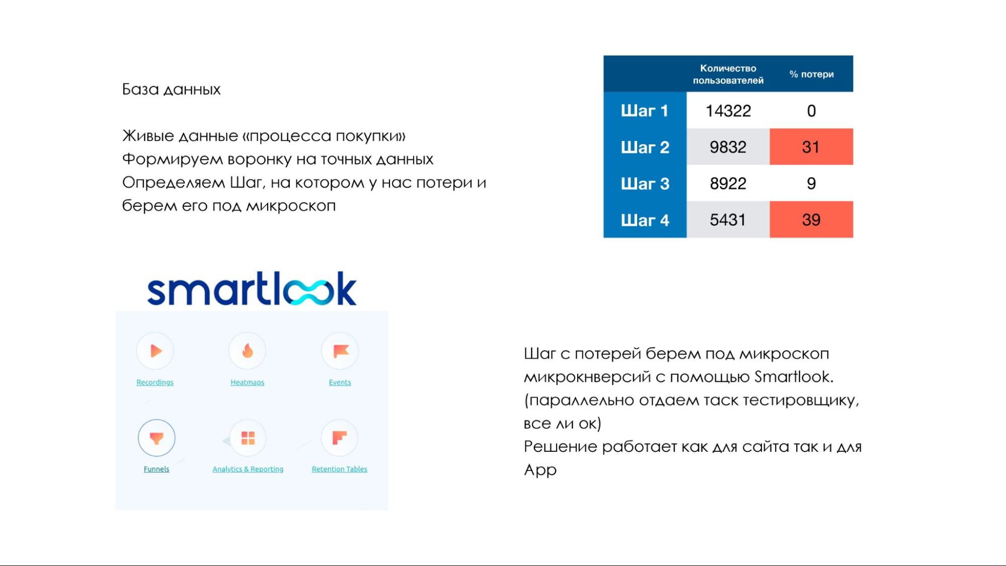The height and width of the screenshot is (566, 1006).
Task: Select Funnels link below funnel icon
Action: [x=156, y=469]
